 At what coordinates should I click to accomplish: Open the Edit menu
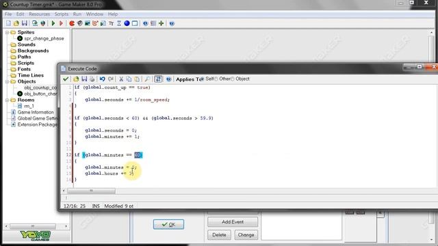click(20, 14)
